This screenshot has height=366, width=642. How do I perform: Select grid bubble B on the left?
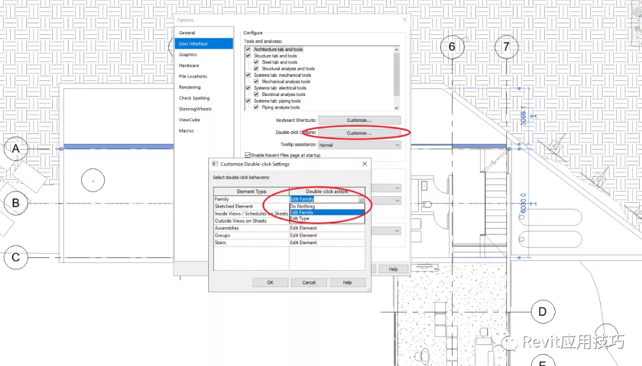(x=16, y=203)
